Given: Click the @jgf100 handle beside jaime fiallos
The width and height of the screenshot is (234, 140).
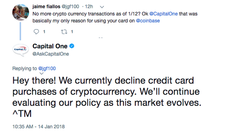Looking at the screenshot, I should tap(70, 7).
